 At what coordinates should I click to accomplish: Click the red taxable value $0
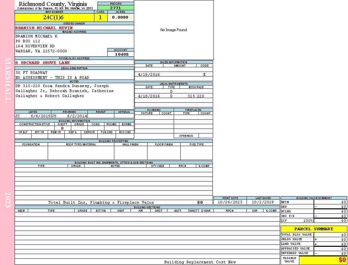pyautogui.click(x=342, y=260)
